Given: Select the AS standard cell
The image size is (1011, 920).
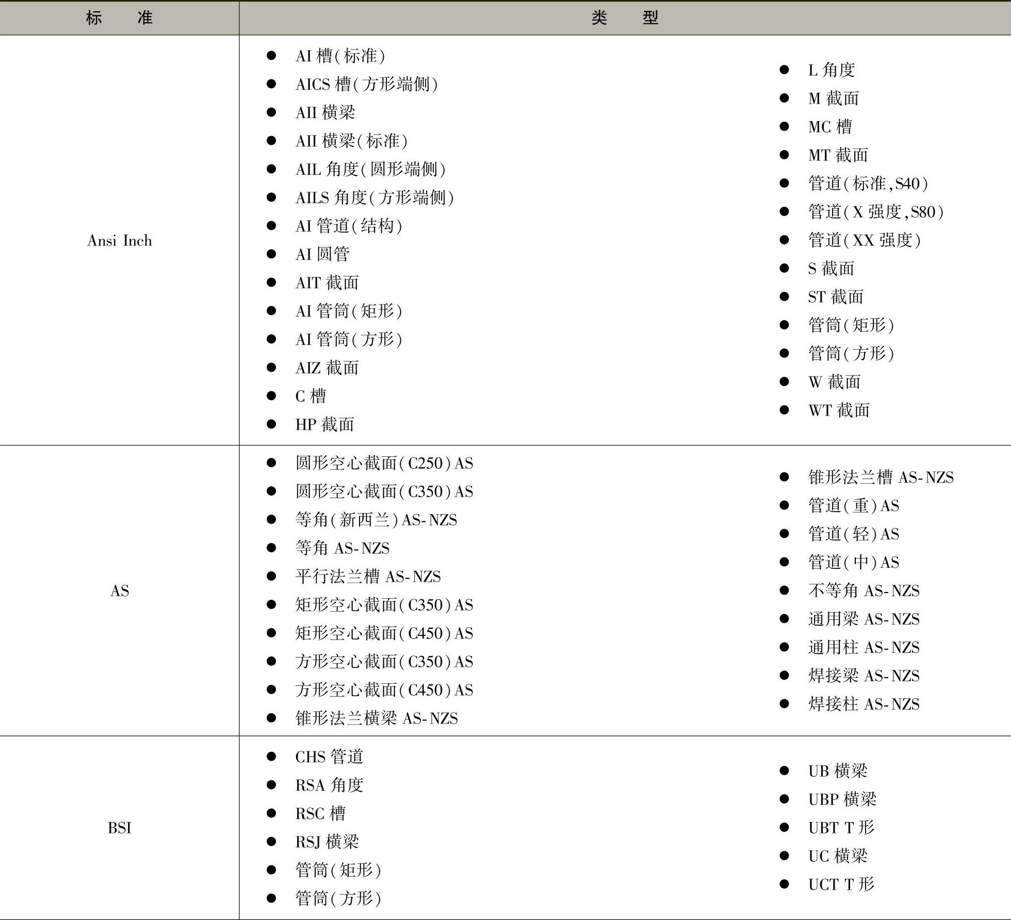Looking at the screenshot, I should coord(119,590).
